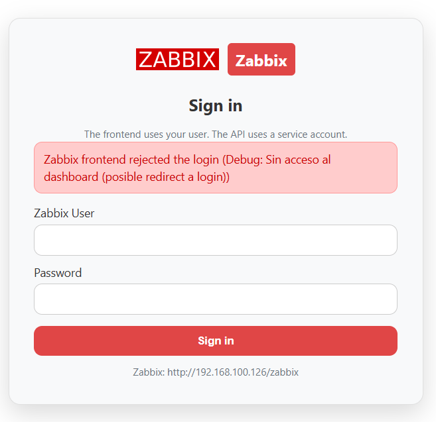This screenshot has height=422, width=436.
Task: Click the bold "Sign in" heading
Action: 216,105
